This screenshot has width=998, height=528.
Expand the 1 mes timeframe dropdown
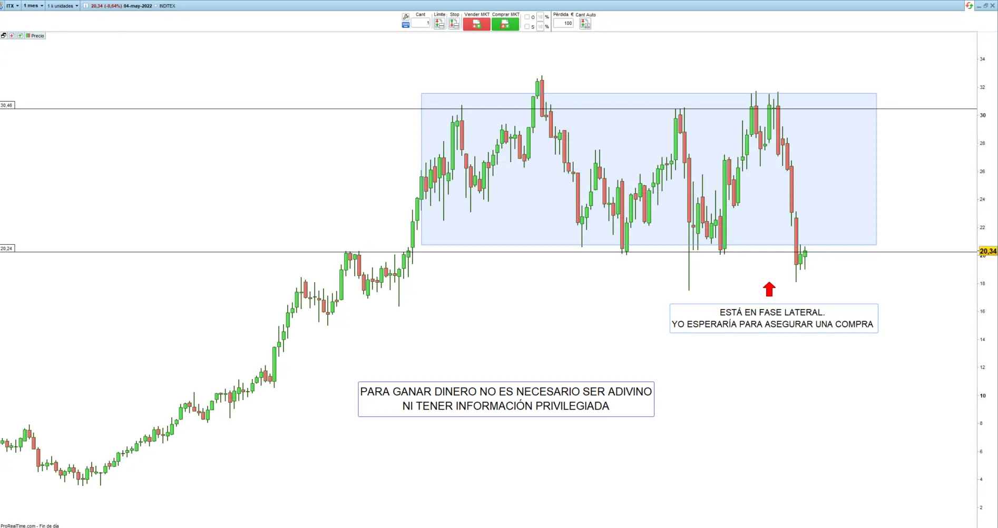(x=33, y=6)
